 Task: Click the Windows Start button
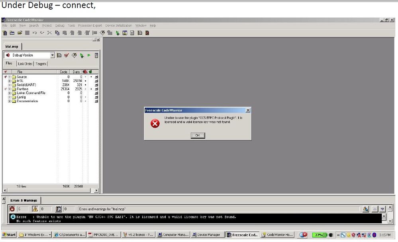pyautogui.click(x=9, y=235)
